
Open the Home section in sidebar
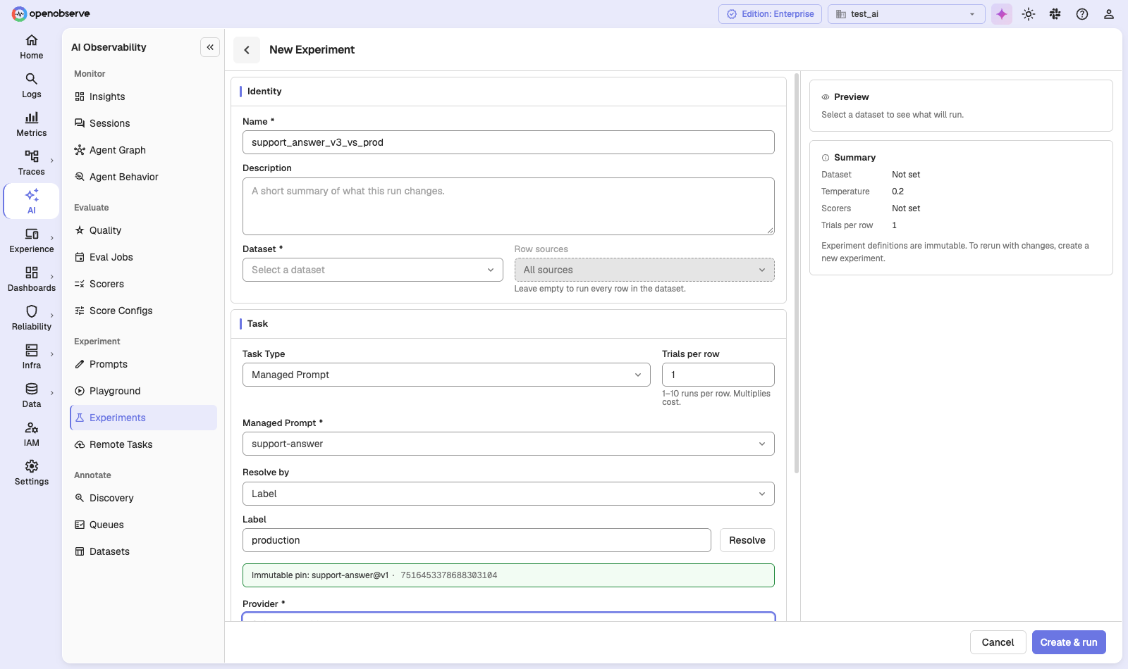(31, 47)
